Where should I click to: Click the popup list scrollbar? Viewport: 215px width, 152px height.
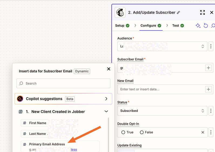coord(108,135)
